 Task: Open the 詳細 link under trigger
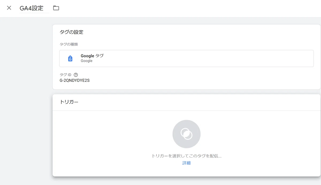pyautogui.click(x=186, y=163)
